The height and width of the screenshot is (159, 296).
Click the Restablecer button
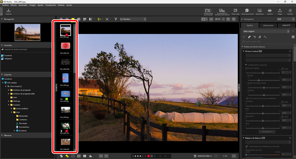[267, 132]
